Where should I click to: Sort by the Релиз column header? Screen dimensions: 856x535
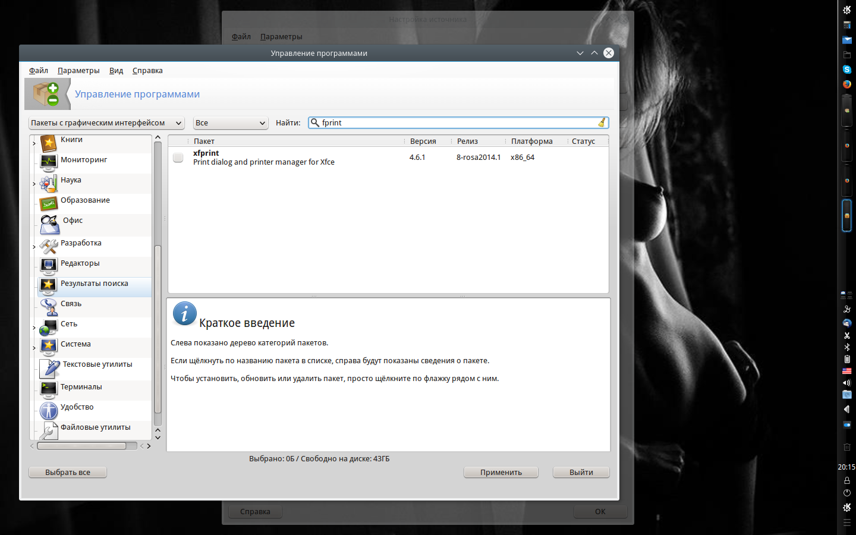[479, 141]
